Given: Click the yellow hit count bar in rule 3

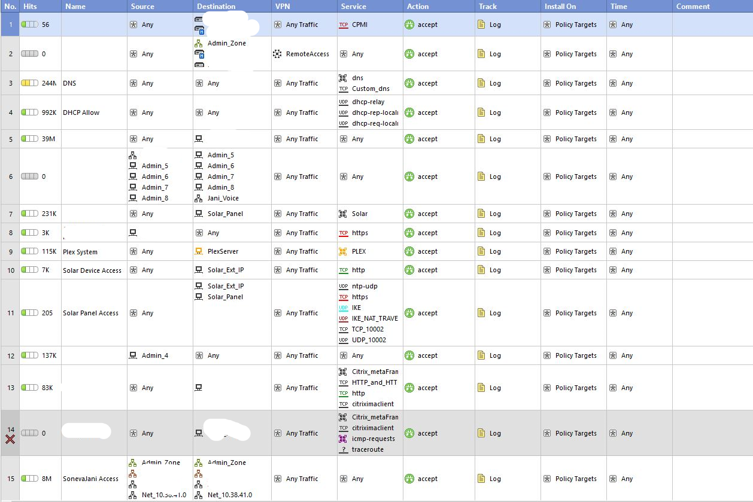Looking at the screenshot, I should click(29, 83).
